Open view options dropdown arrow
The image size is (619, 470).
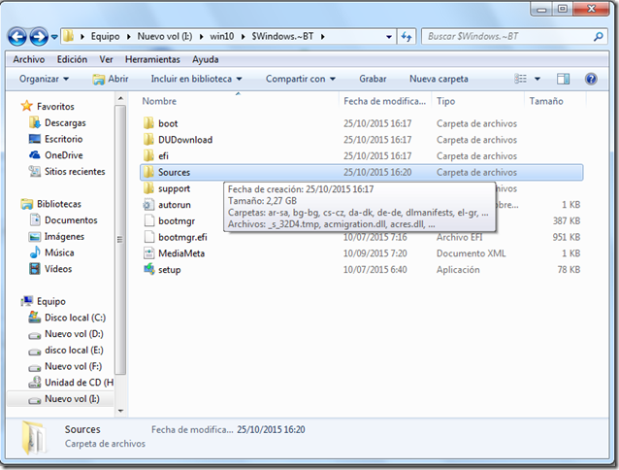[x=538, y=79]
